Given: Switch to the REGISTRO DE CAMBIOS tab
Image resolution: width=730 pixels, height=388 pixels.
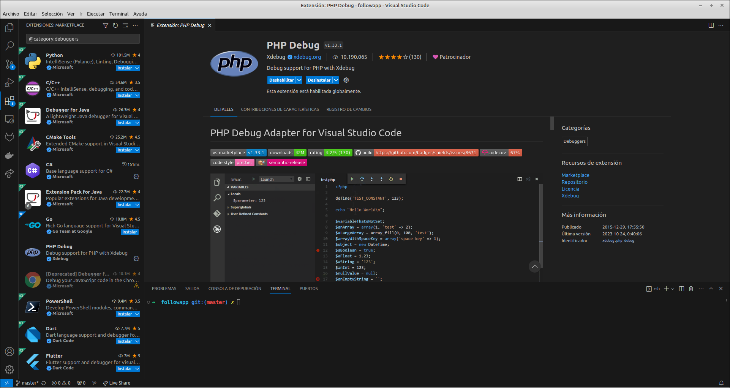Looking at the screenshot, I should [x=349, y=109].
